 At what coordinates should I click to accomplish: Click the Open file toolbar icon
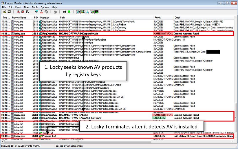[x=5, y=12]
